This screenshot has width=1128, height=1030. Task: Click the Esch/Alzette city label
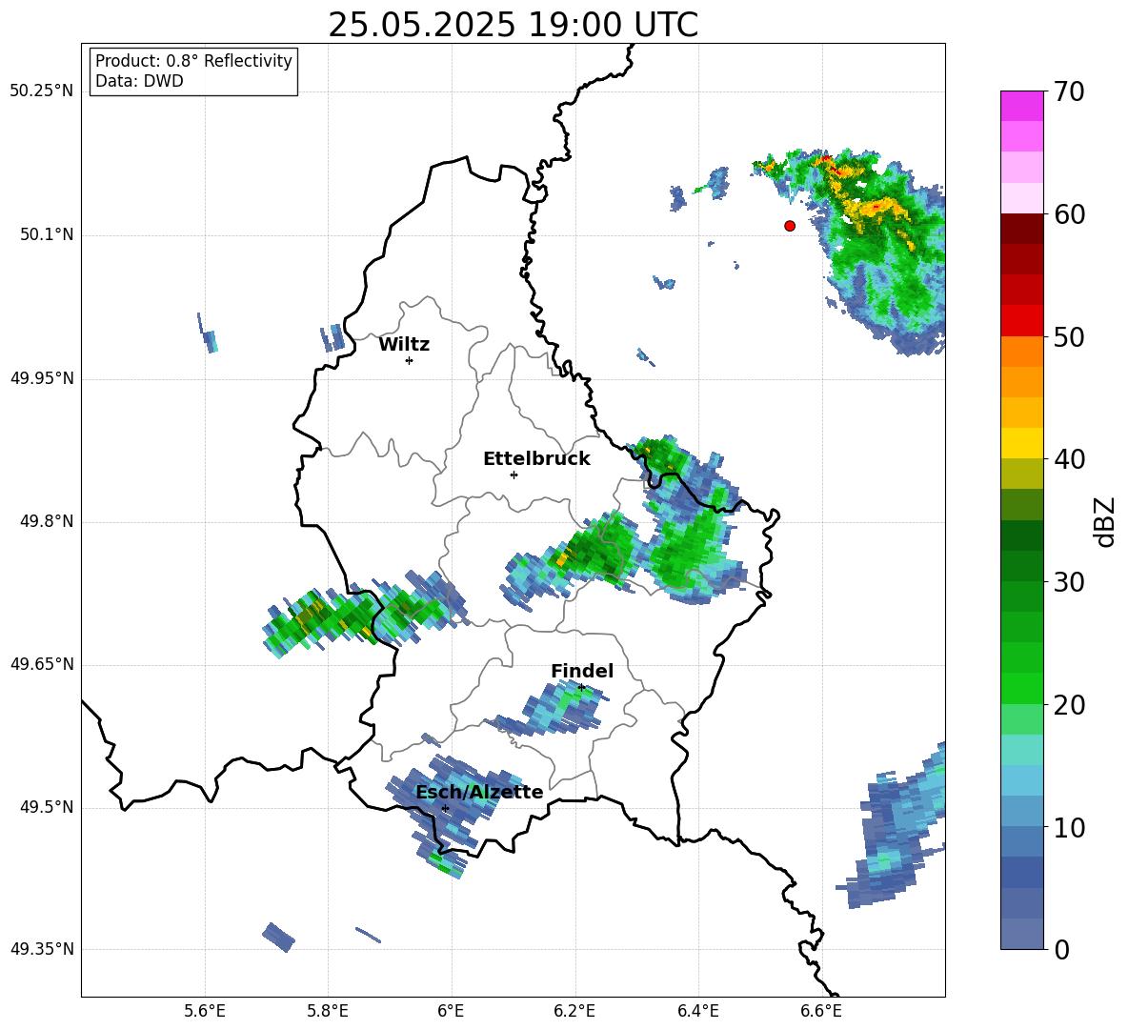pyautogui.click(x=479, y=792)
